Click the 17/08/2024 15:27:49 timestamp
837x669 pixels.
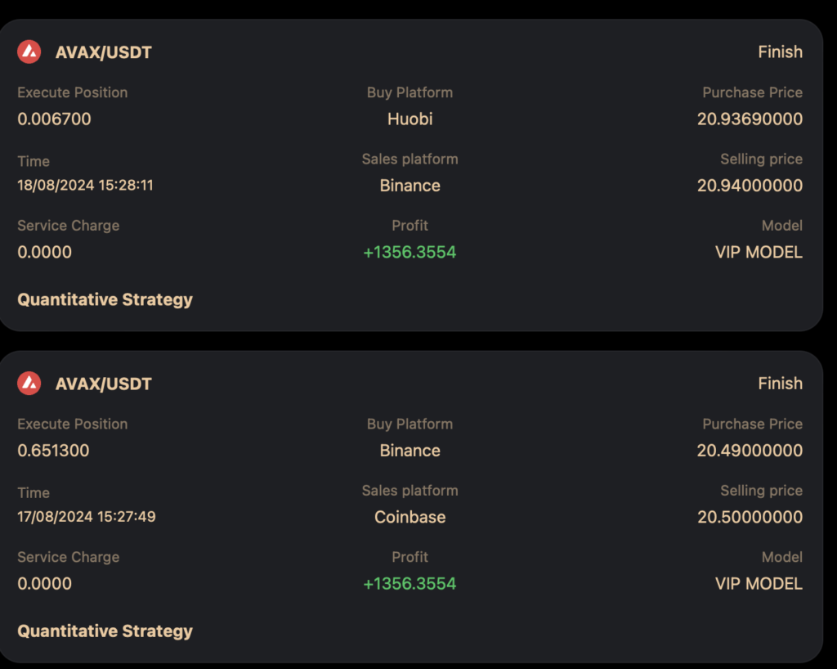[87, 517]
